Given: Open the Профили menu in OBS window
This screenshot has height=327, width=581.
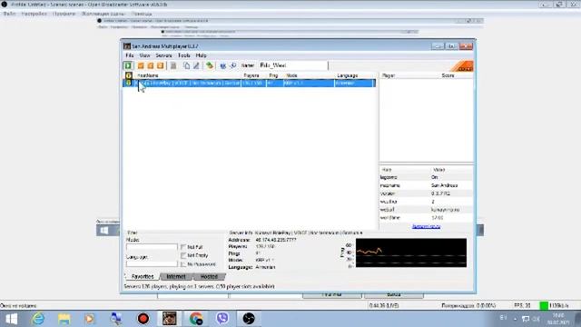Looking at the screenshot, I should click(x=64, y=14).
